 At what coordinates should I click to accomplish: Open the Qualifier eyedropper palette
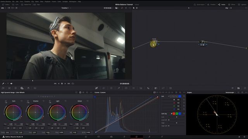point(119,88)
